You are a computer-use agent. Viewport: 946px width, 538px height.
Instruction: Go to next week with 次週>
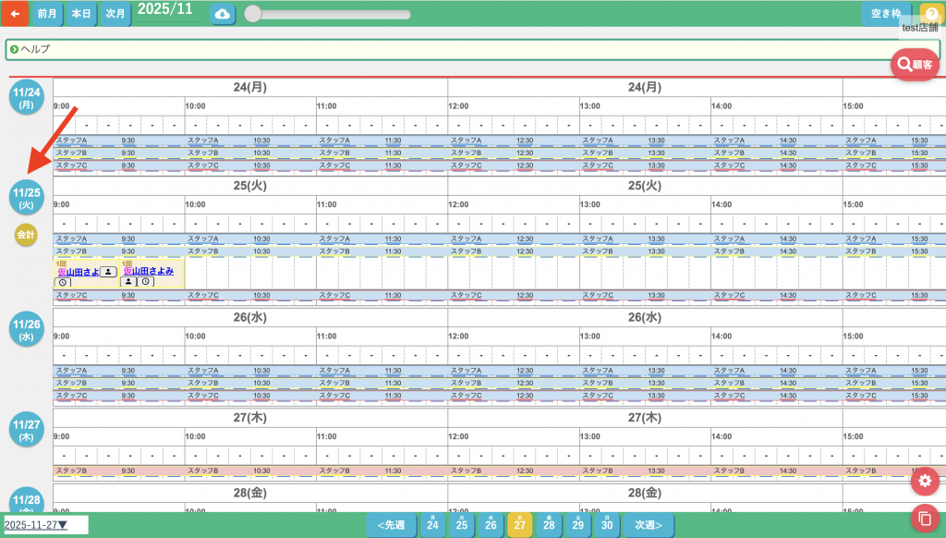[x=648, y=525]
